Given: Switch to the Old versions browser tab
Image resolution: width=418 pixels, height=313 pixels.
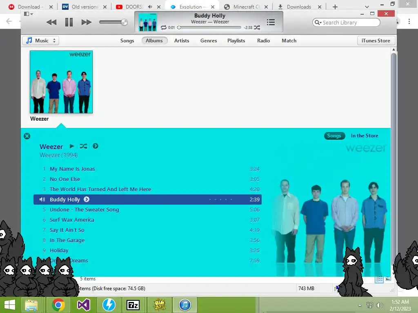Looking at the screenshot, I should pyautogui.click(x=85, y=7).
